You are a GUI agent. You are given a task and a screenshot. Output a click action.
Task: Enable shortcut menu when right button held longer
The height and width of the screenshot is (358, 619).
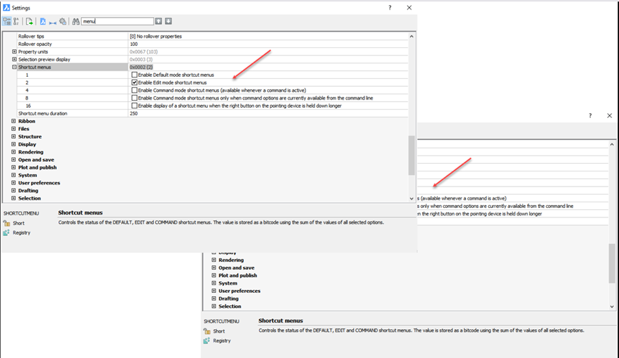[x=135, y=106]
